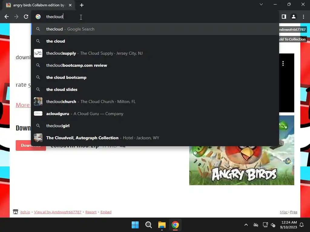Open a new tab with plus icon
Viewport: 310px width, 232px height.
82,5
